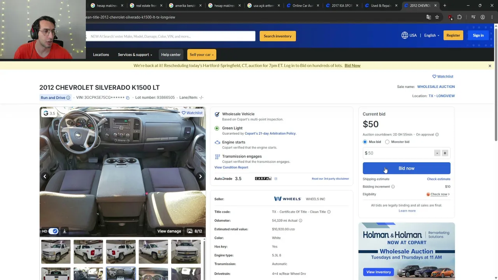Viewport: 498px width, 280px height.
Task: Open the 3rd party disclaimer link
Action: click(330, 179)
